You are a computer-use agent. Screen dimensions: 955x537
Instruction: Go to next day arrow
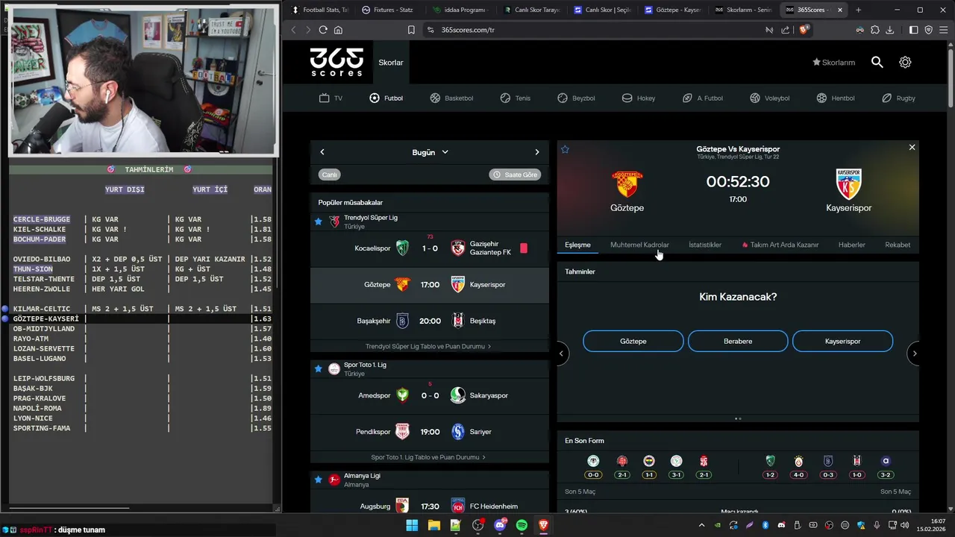pos(536,152)
